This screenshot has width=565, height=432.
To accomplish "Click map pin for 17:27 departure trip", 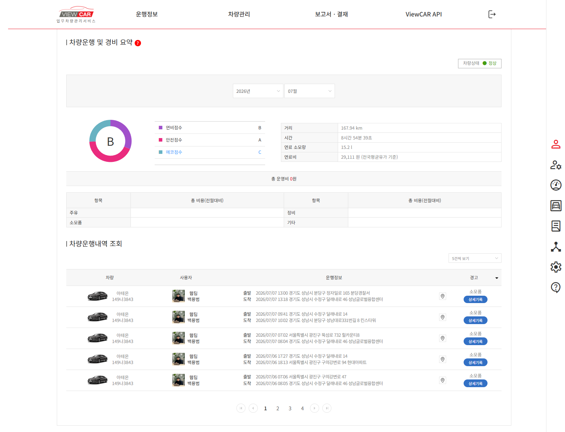I will (x=443, y=359).
